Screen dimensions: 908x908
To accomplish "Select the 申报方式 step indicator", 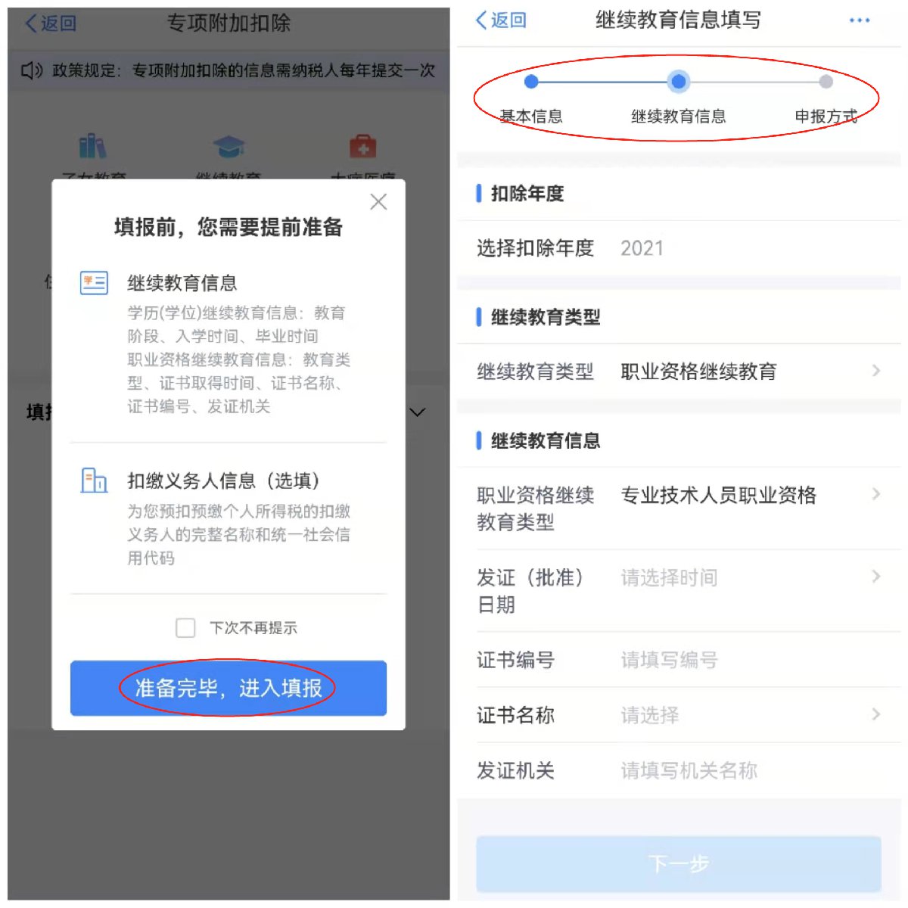I will coord(826,82).
